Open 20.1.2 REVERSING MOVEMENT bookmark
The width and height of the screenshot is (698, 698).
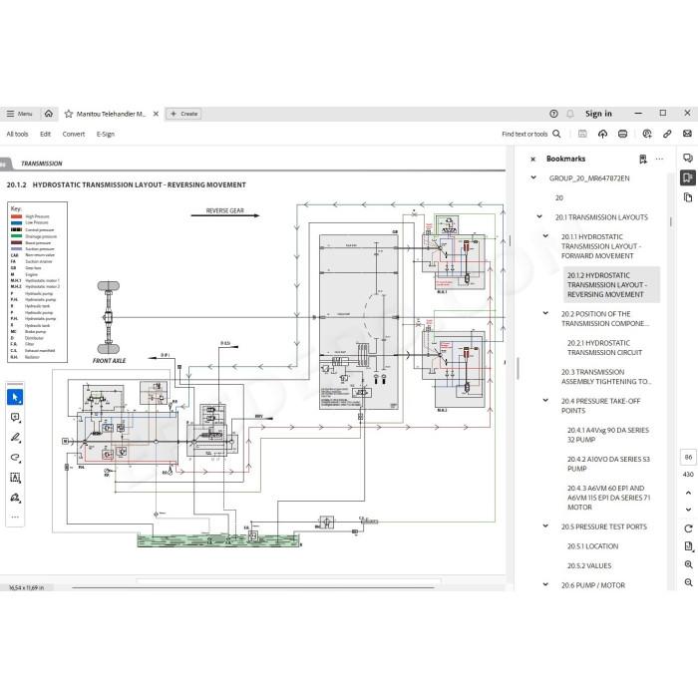tap(611, 285)
